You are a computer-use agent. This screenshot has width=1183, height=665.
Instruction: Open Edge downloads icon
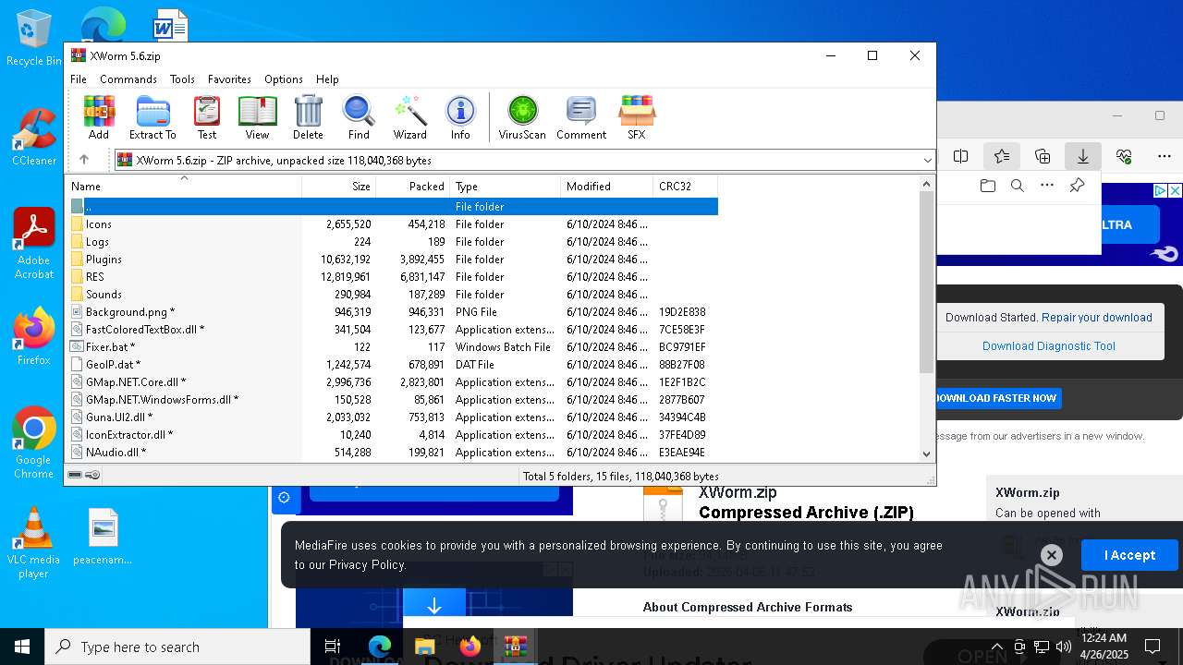[1082, 156]
